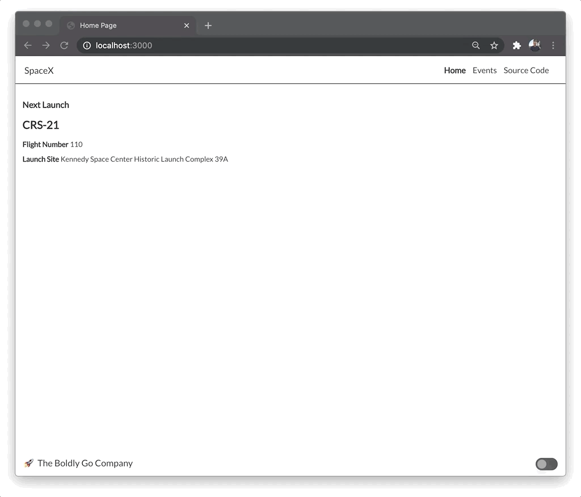The image size is (581, 497).
Task: Go to the Home nav item
Action: pos(454,70)
